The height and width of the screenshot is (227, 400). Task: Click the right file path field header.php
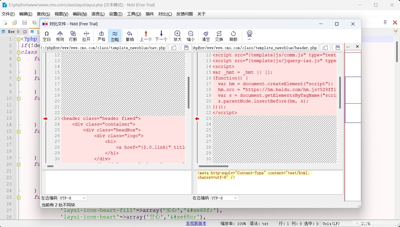pos(255,48)
